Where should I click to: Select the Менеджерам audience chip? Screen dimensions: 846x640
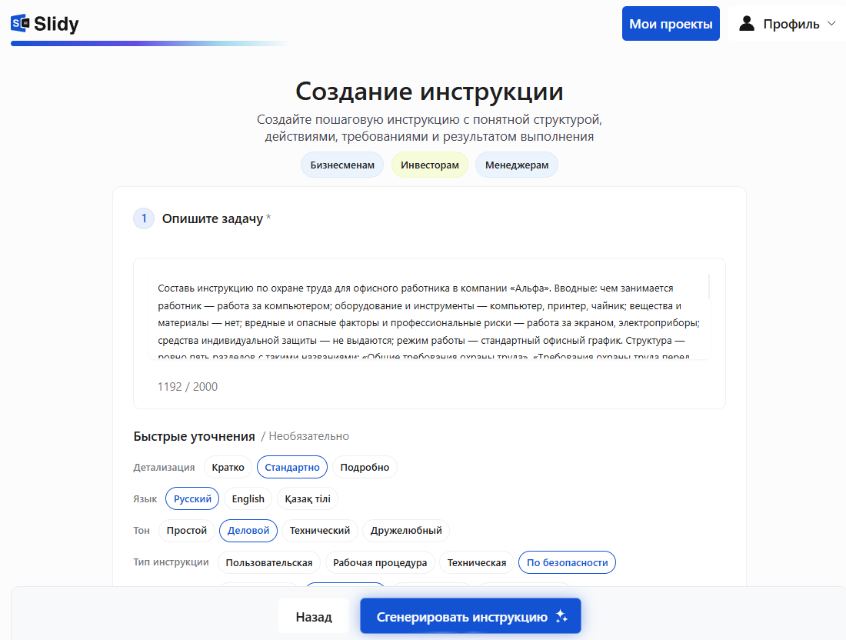pyautogui.click(x=516, y=165)
